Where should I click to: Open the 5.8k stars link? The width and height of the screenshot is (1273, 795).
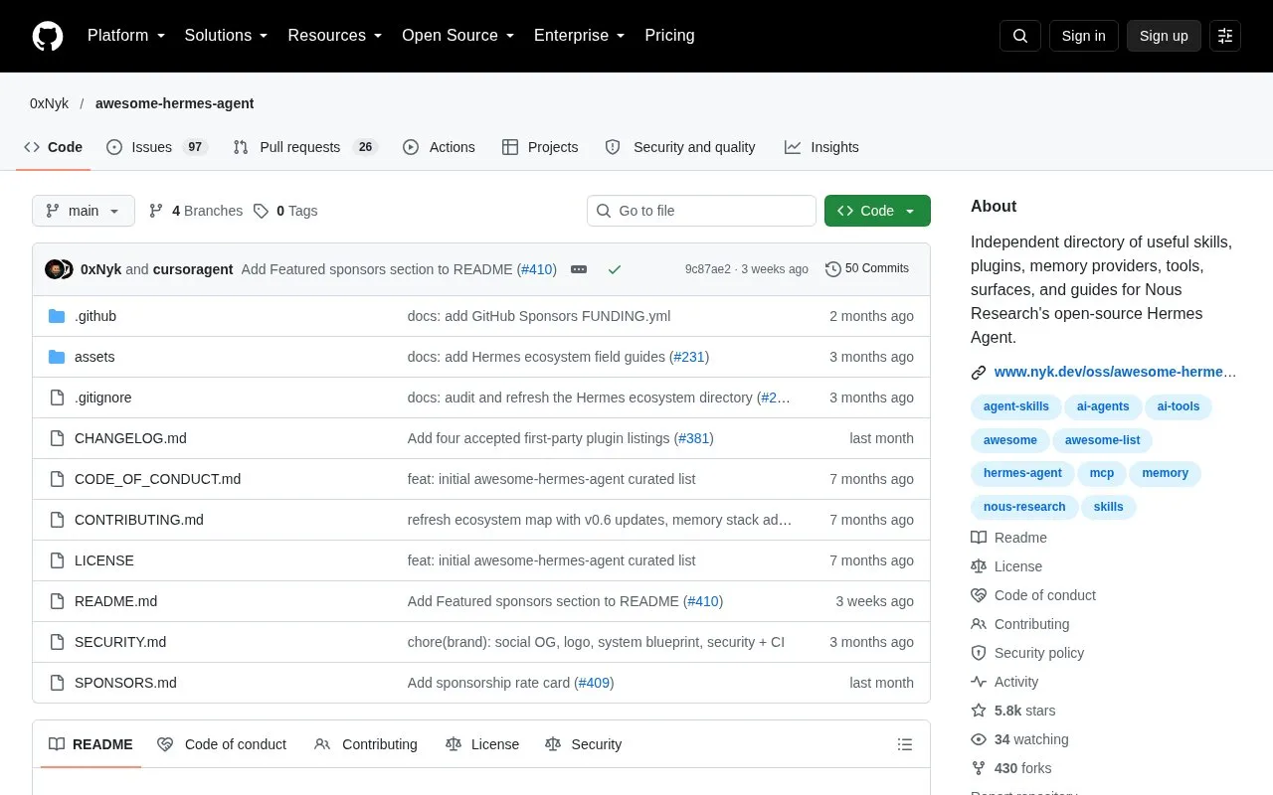point(1013,711)
